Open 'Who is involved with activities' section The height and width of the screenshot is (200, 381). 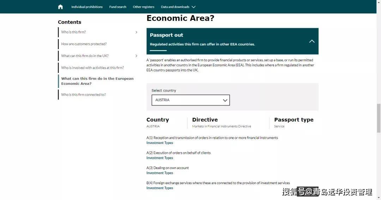[92, 68]
